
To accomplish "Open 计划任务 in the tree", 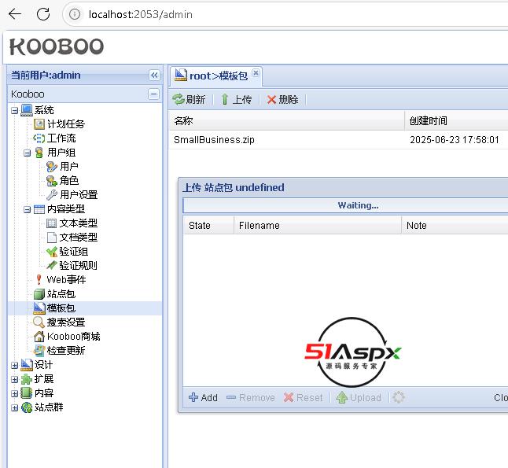I will pos(66,124).
